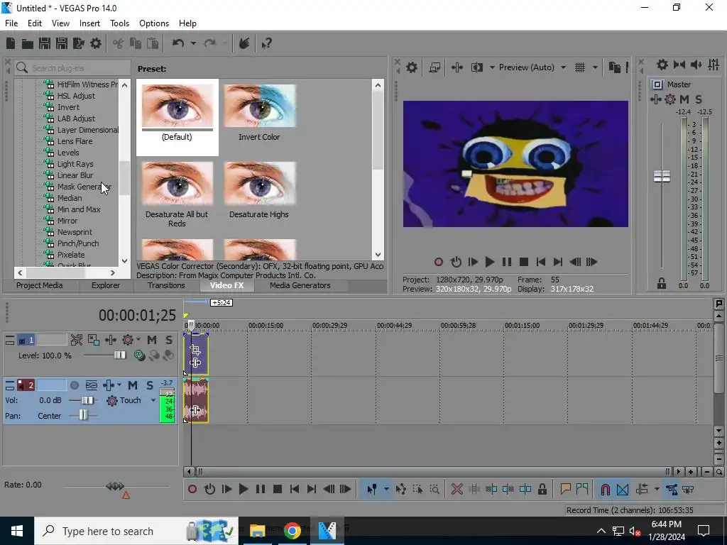Arm audio track 2 for record

click(74, 385)
